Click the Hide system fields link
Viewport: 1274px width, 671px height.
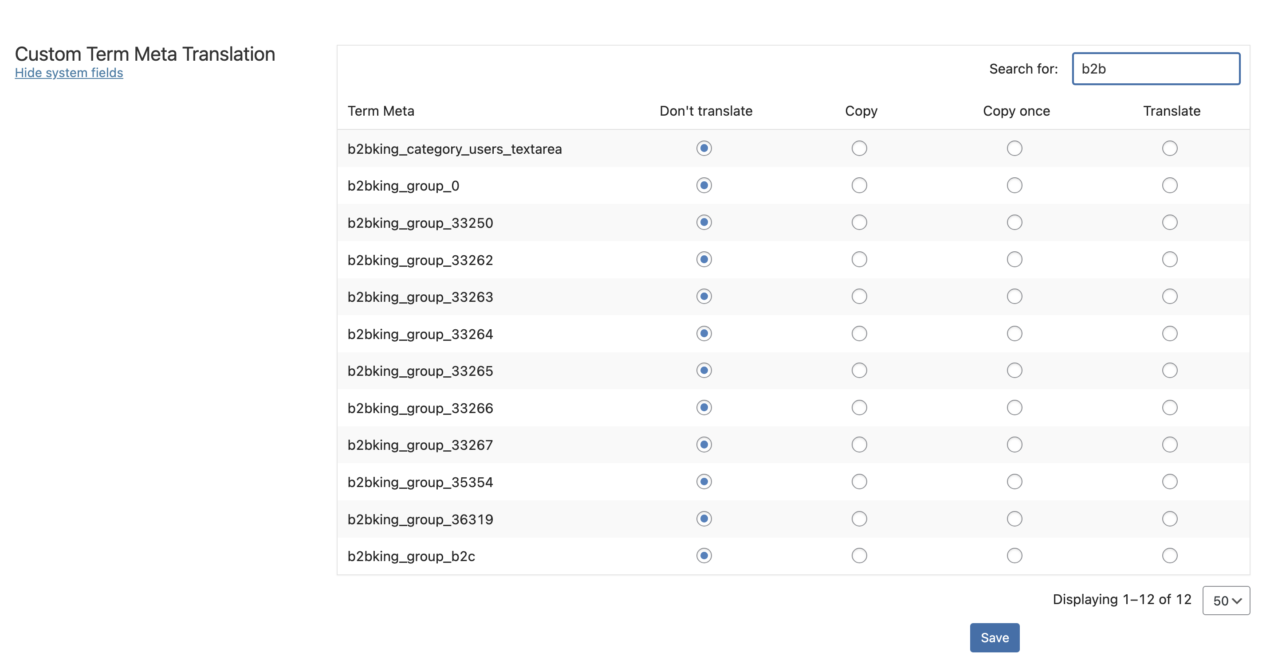(69, 73)
